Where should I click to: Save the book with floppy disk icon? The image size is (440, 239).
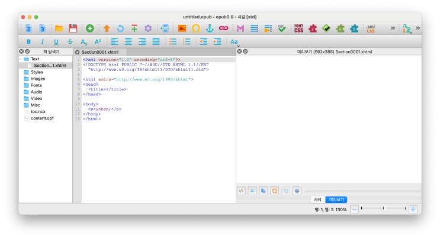pyautogui.click(x=73, y=28)
